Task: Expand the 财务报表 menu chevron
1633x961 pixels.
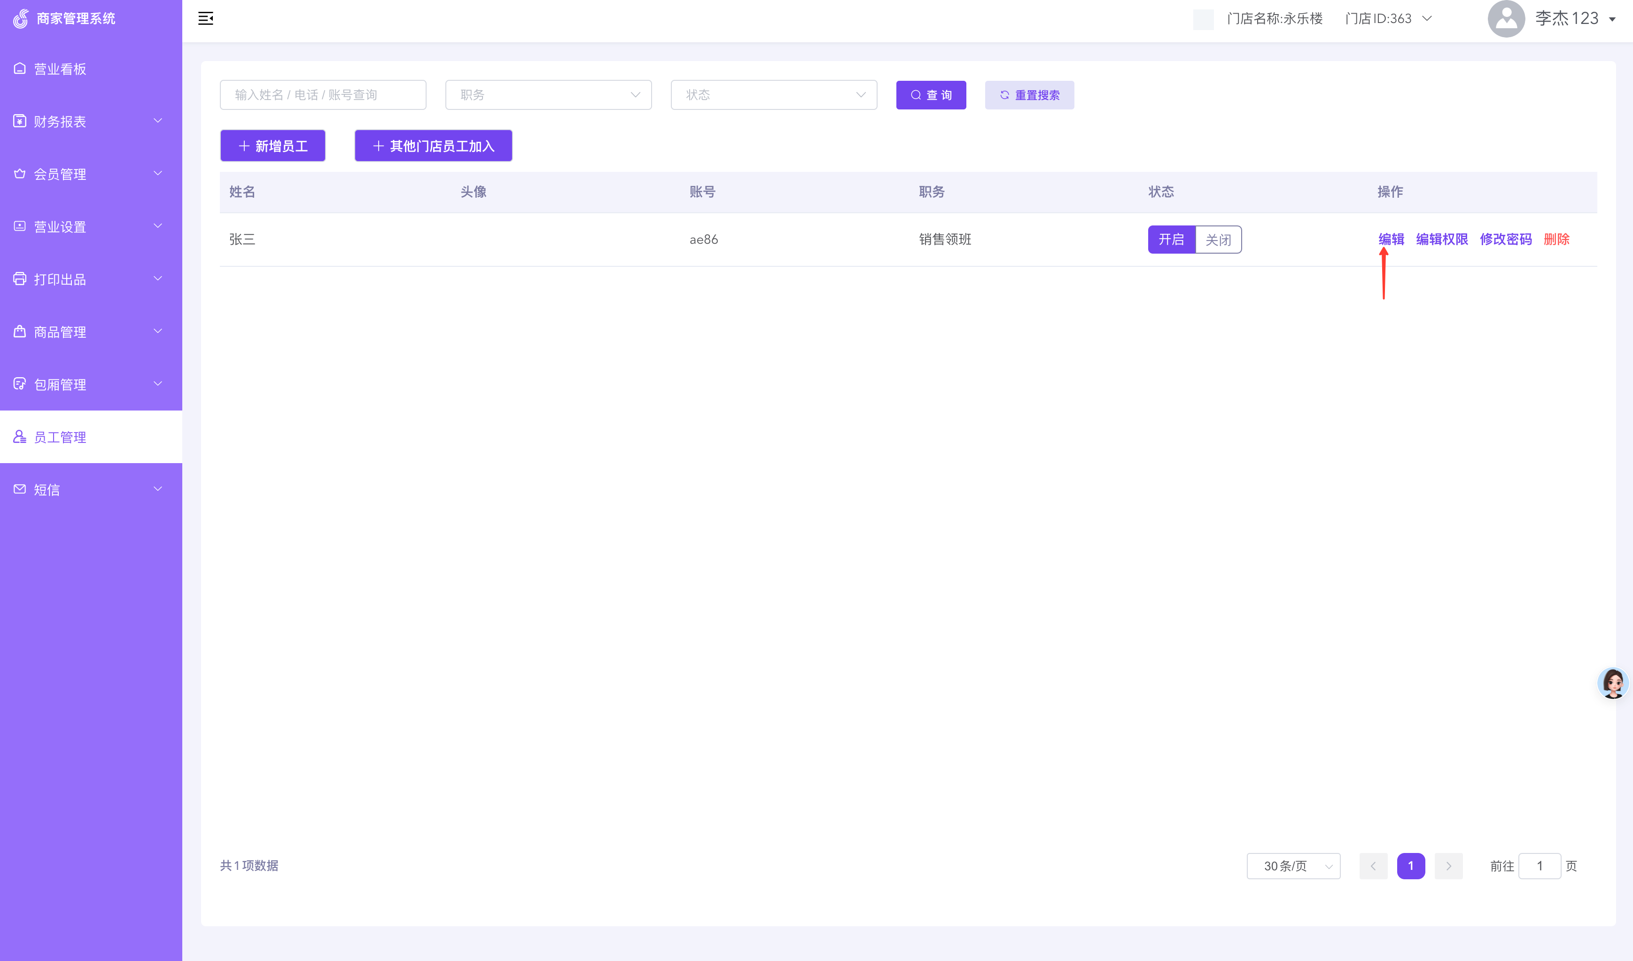Action: (157, 121)
